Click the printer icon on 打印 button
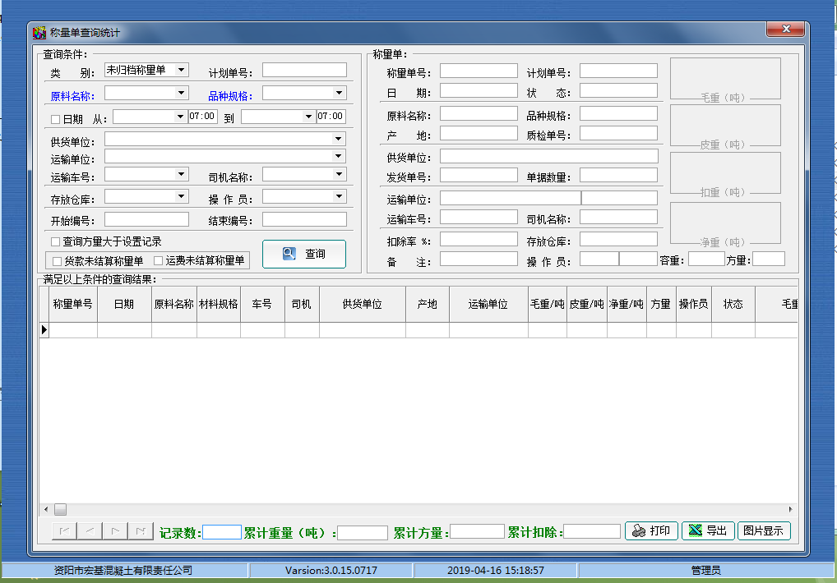Screen dimensions: 837x583 pyautogui.click(x=639, y=530)
